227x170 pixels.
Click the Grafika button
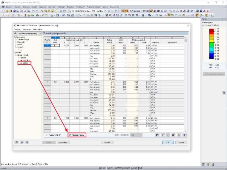coord(107,143)
